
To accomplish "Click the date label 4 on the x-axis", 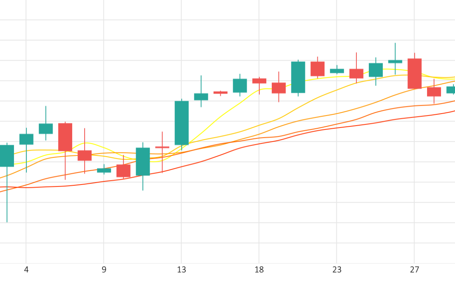I will click(x=26, y=270).
